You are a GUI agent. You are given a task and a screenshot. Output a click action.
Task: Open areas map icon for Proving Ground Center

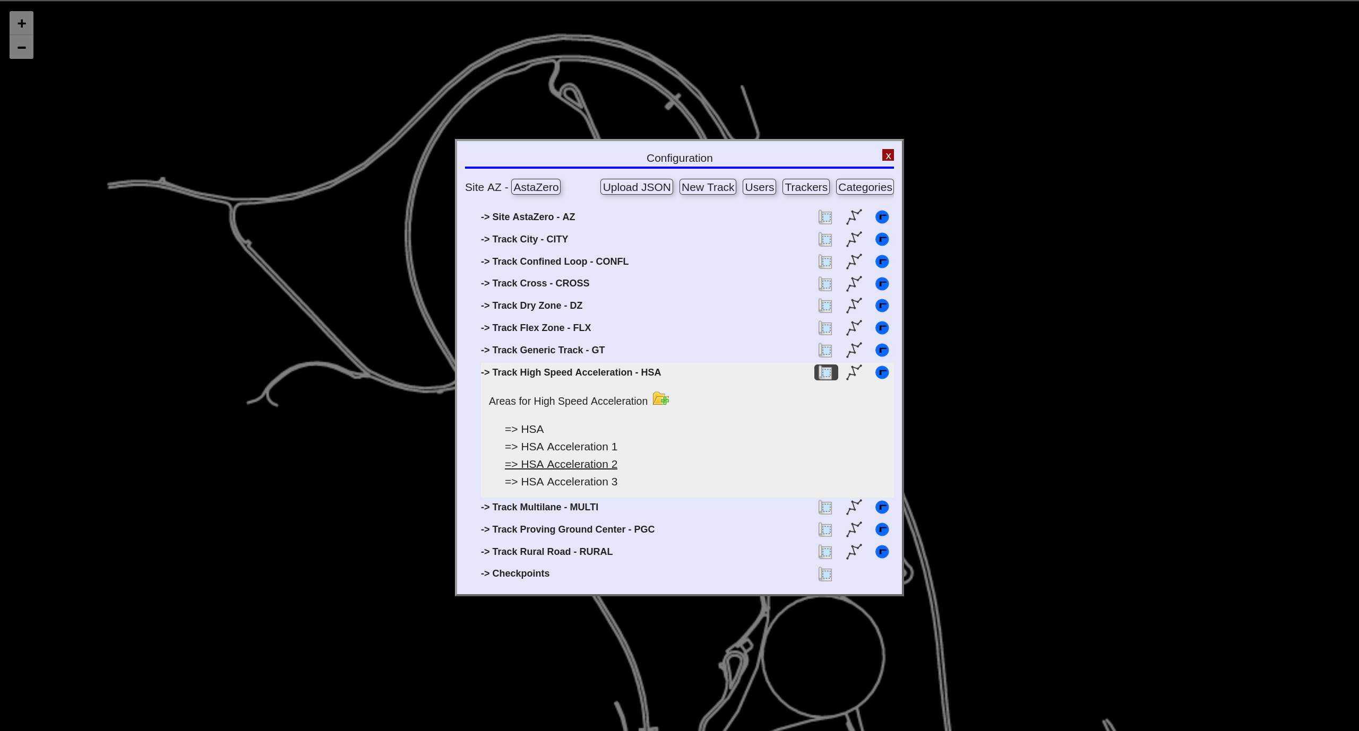click(x=825, y=529)
